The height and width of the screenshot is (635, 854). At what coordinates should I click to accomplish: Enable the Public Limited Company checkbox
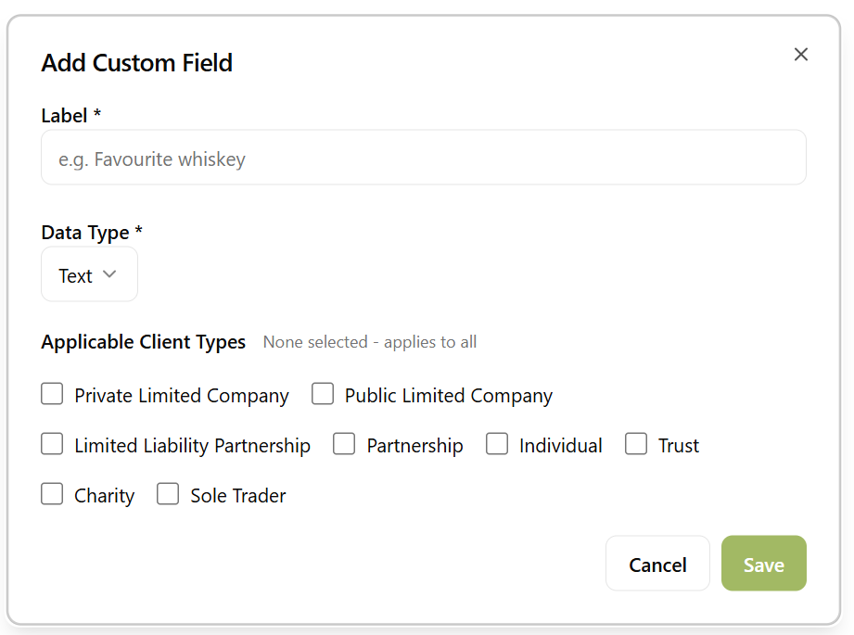[323, 393]
